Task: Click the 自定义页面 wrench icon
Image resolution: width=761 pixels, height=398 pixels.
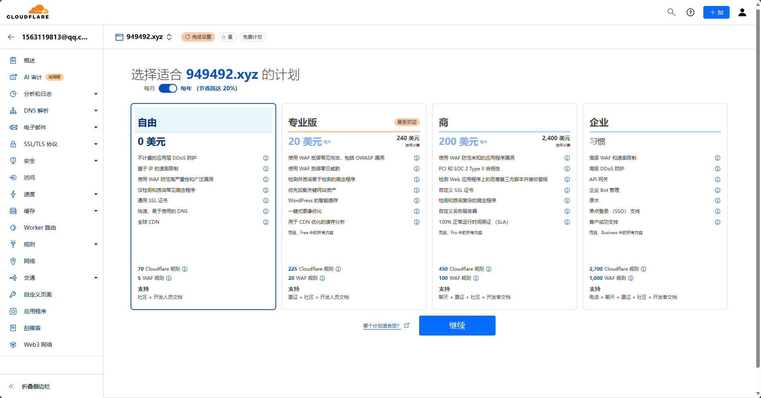Action: pyautogui.click(x=13, y=295)
